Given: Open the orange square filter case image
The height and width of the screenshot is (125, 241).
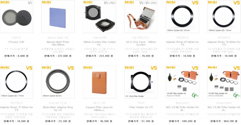Looking at the screenshot, I should click(100, 82).
